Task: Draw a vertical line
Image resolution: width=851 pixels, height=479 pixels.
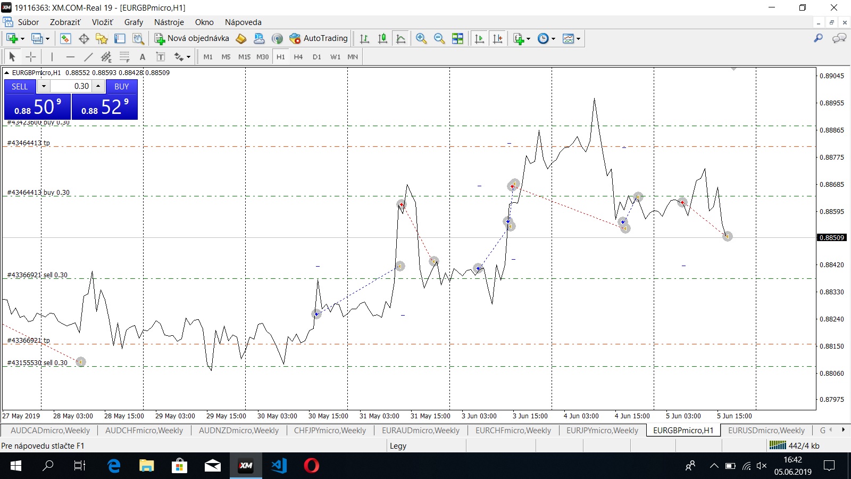Action: point(52,56)
